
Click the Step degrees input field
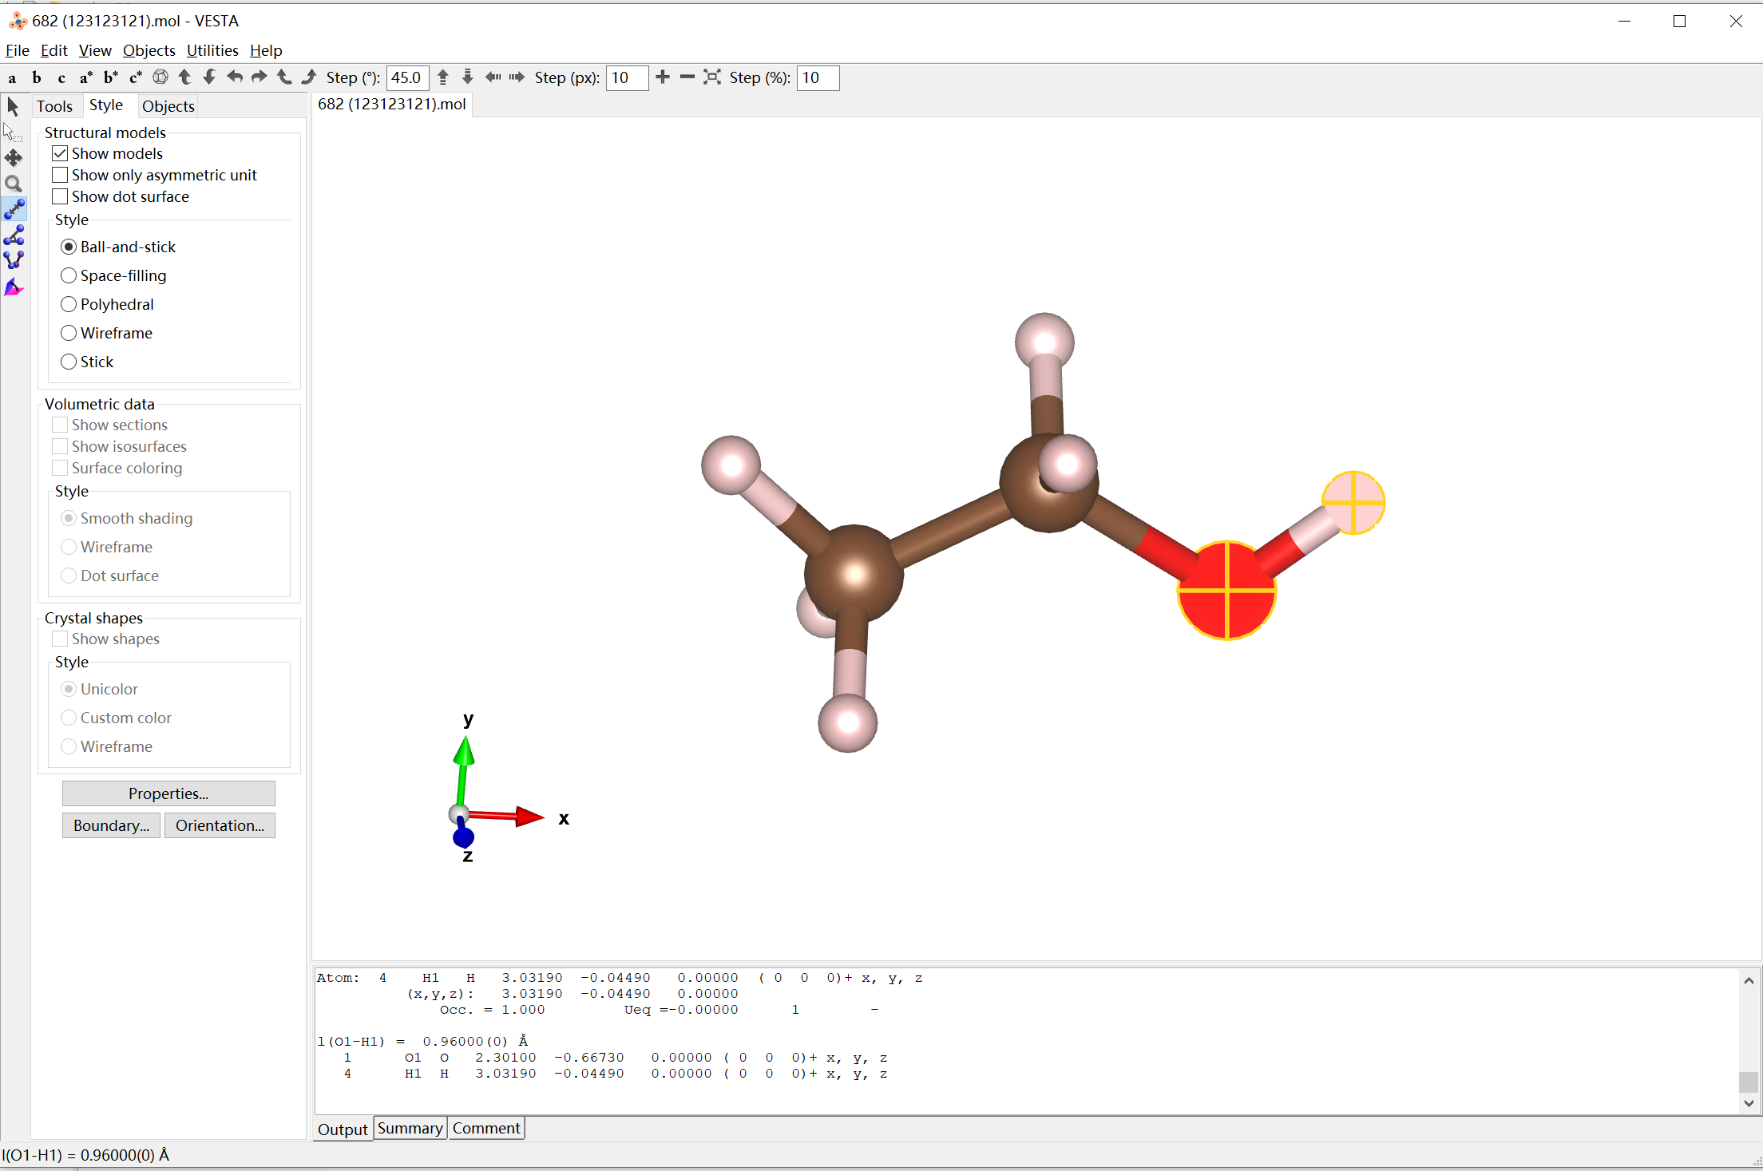point(407,77)
